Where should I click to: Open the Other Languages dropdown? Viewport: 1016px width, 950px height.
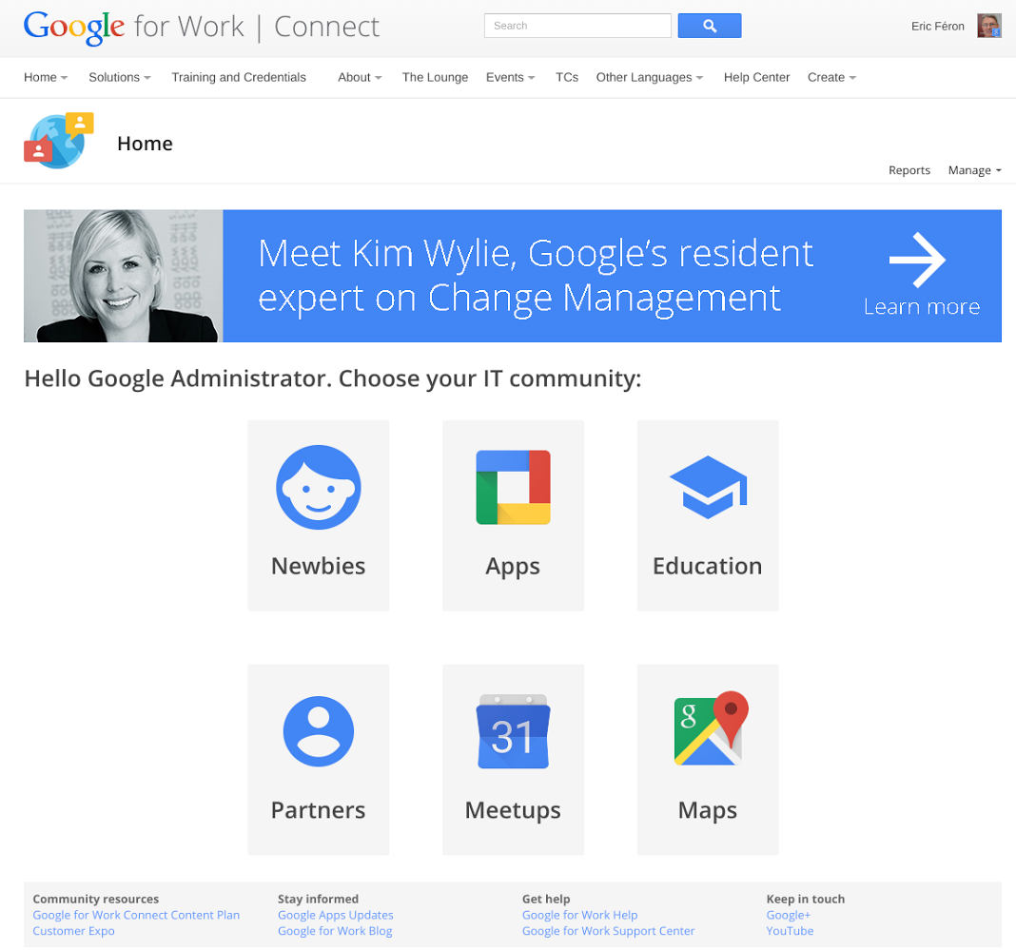649,77
